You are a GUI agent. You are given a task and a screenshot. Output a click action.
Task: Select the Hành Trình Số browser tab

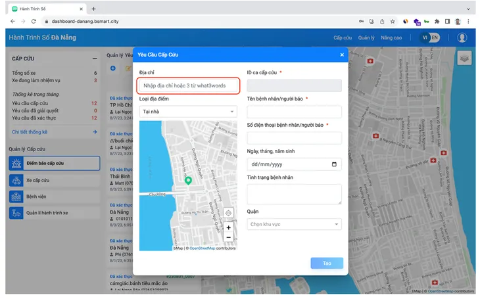(x=47, y=9)
